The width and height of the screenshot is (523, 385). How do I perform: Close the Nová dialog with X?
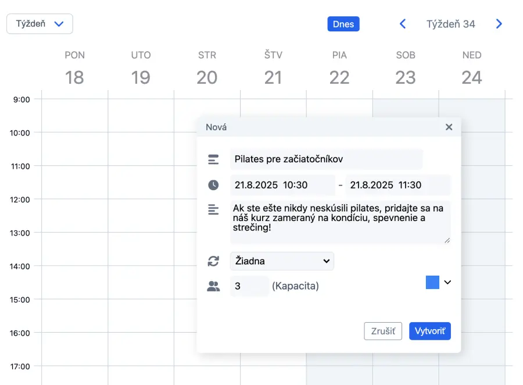[x=449, y=127]
